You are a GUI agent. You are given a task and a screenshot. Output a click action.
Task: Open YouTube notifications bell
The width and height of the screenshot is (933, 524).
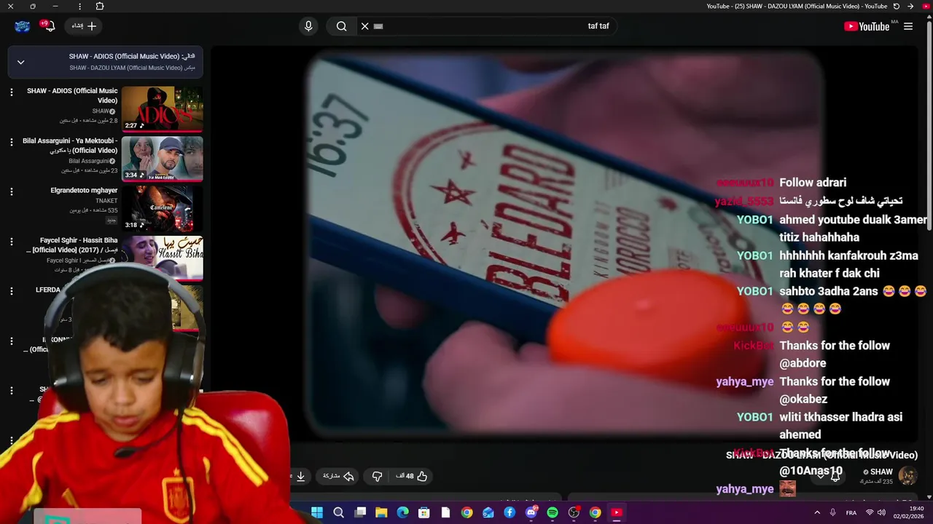pyautogui.click(x=48, y=26)
